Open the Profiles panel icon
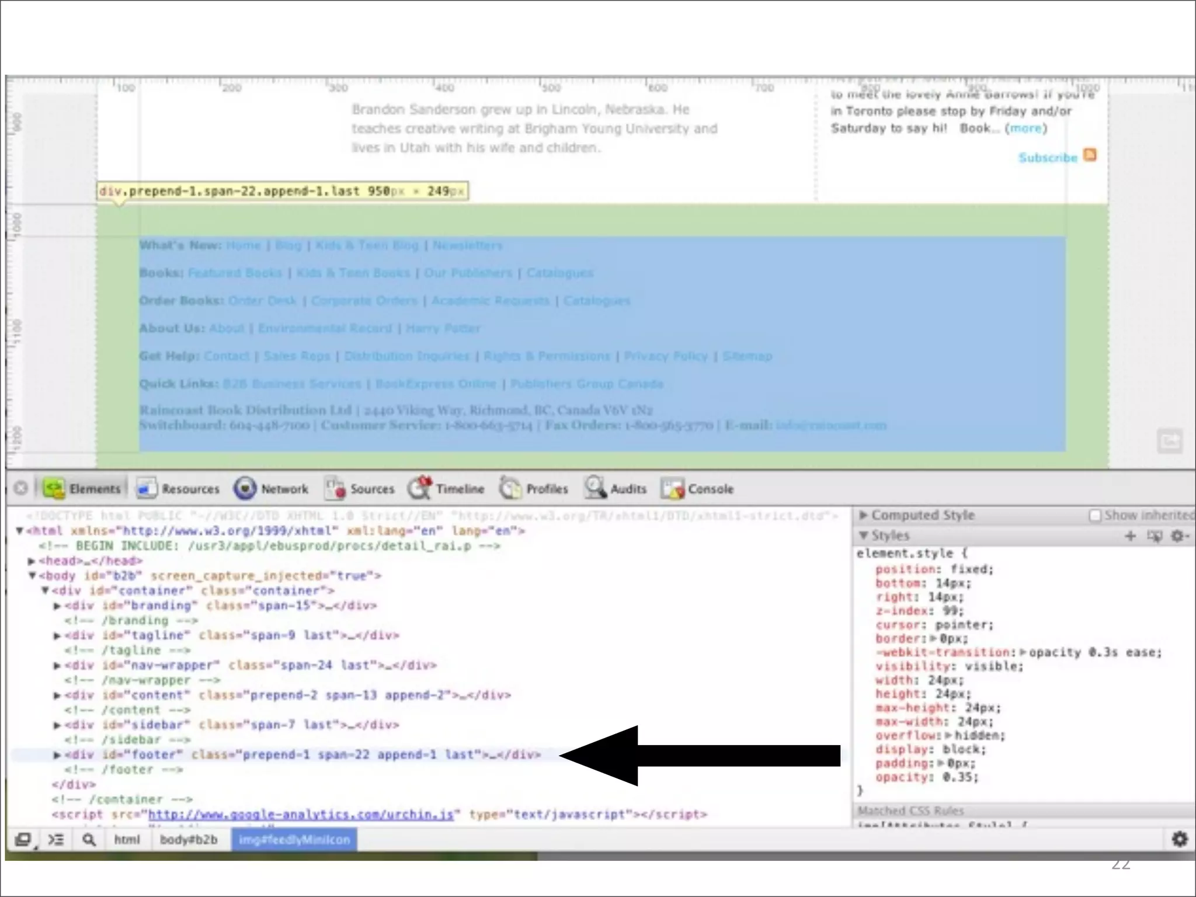 [x=510, y=488]
